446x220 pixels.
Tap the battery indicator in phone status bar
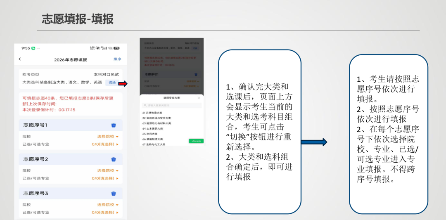pos(117,48)
